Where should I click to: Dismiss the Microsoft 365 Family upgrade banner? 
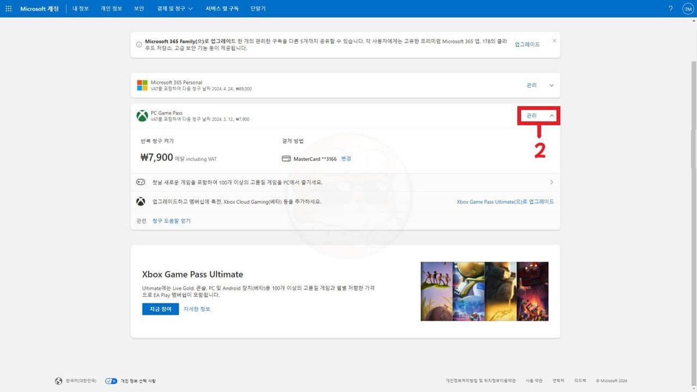[x=554, y=41]
